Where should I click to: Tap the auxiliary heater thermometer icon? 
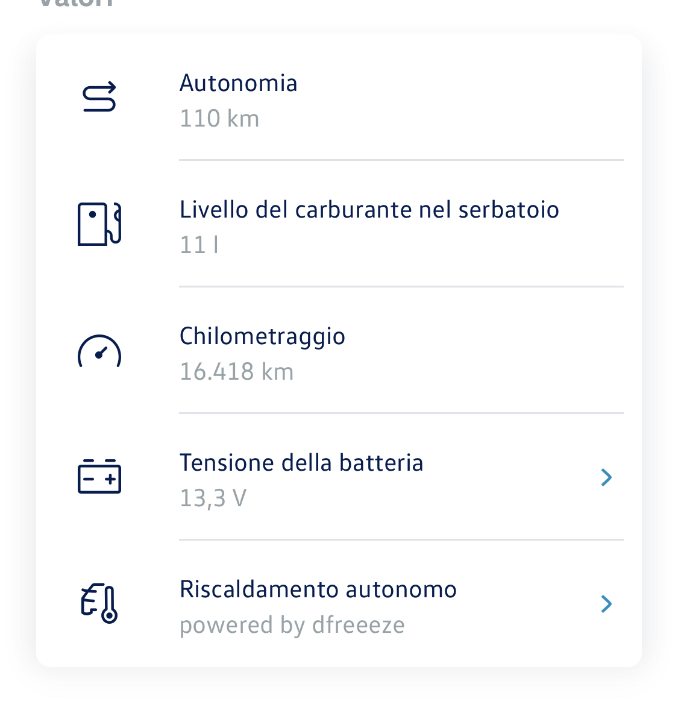(99, 603)
